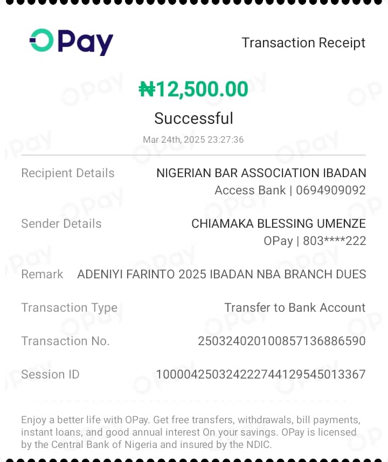Click the Transaction Type label
The height and width of the screenshot is (462, 388).
pyautogui.click(x=70, y=308)
